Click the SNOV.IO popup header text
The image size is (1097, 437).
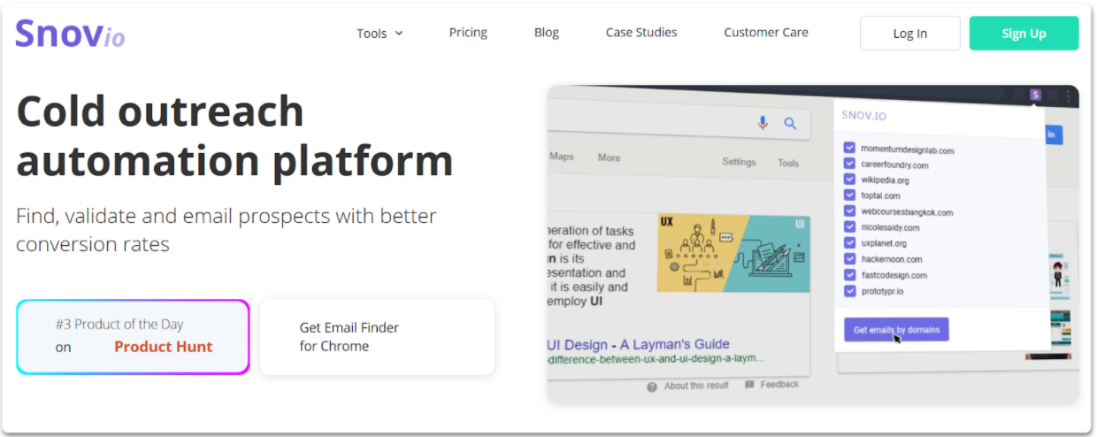pyautogui.click(x=863, y=116)
